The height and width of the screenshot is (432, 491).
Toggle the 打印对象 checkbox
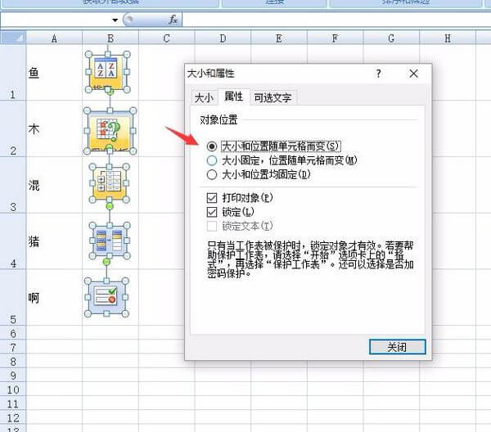click(x=212, y=198)
